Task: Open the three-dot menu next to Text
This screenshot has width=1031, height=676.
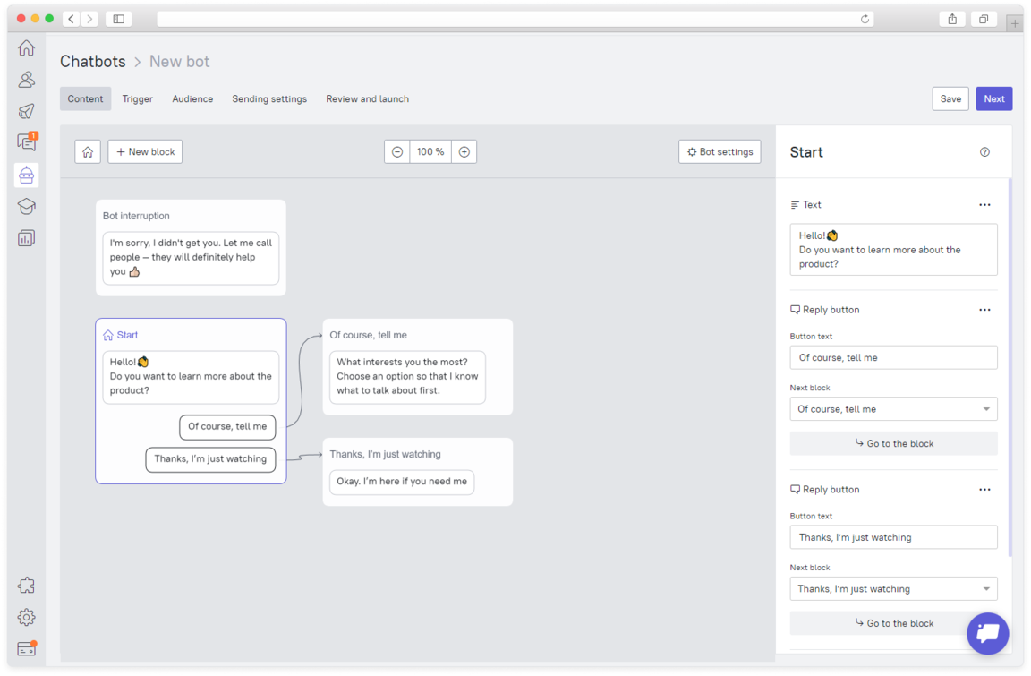Action: 984,204
